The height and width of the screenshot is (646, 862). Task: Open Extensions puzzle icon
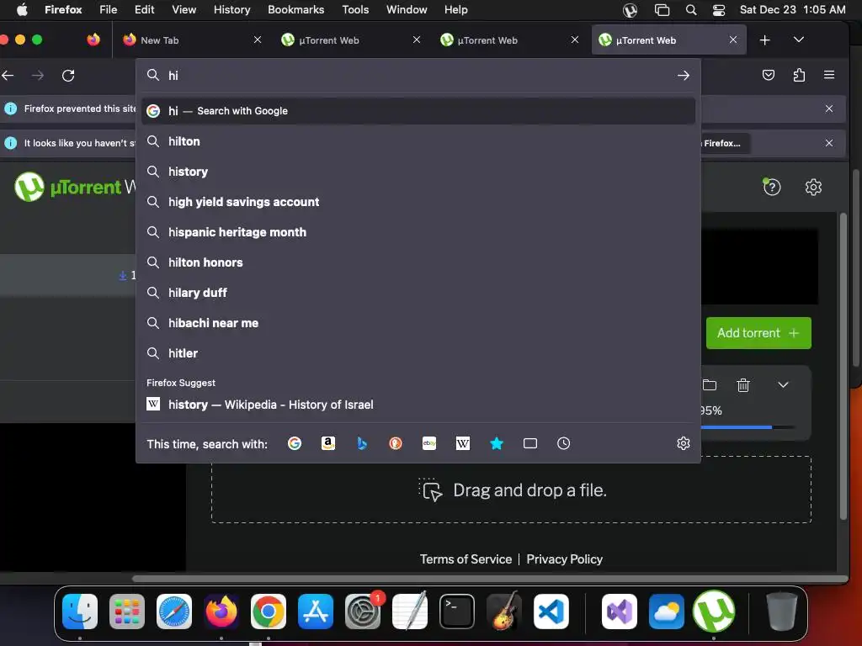click(x=800, y=75)
